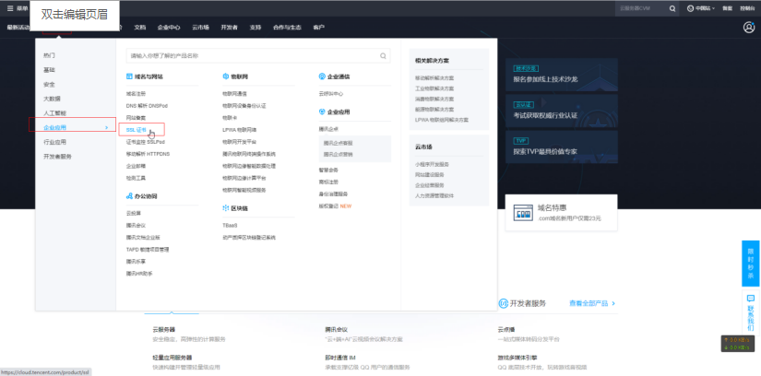Open the 考试获取权威行业认证 banner card

(x=562, y=111)
